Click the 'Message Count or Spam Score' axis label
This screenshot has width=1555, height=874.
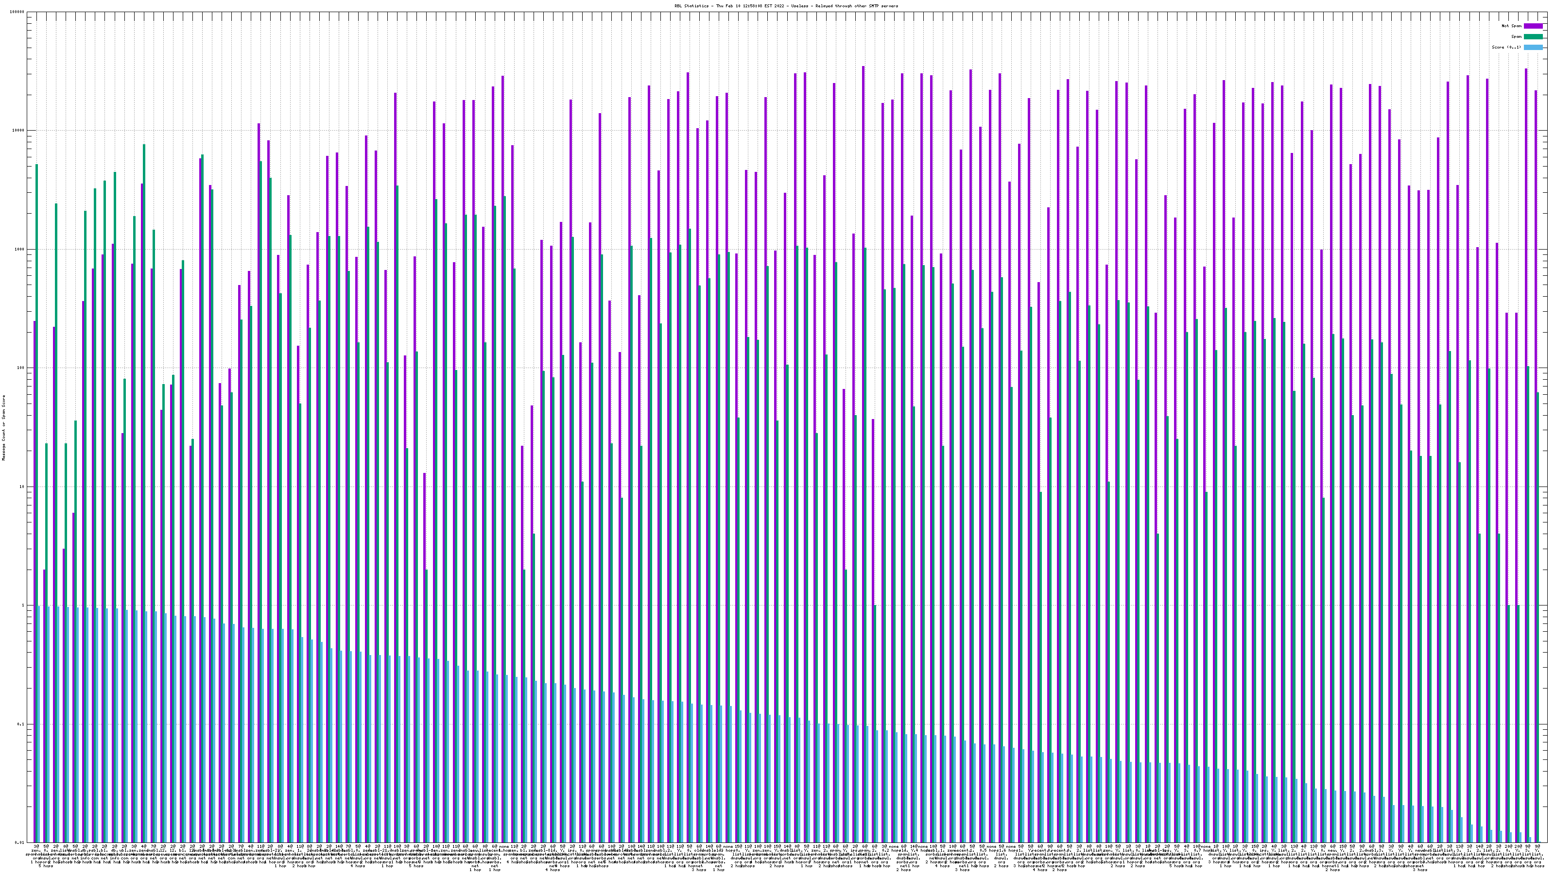3,427
